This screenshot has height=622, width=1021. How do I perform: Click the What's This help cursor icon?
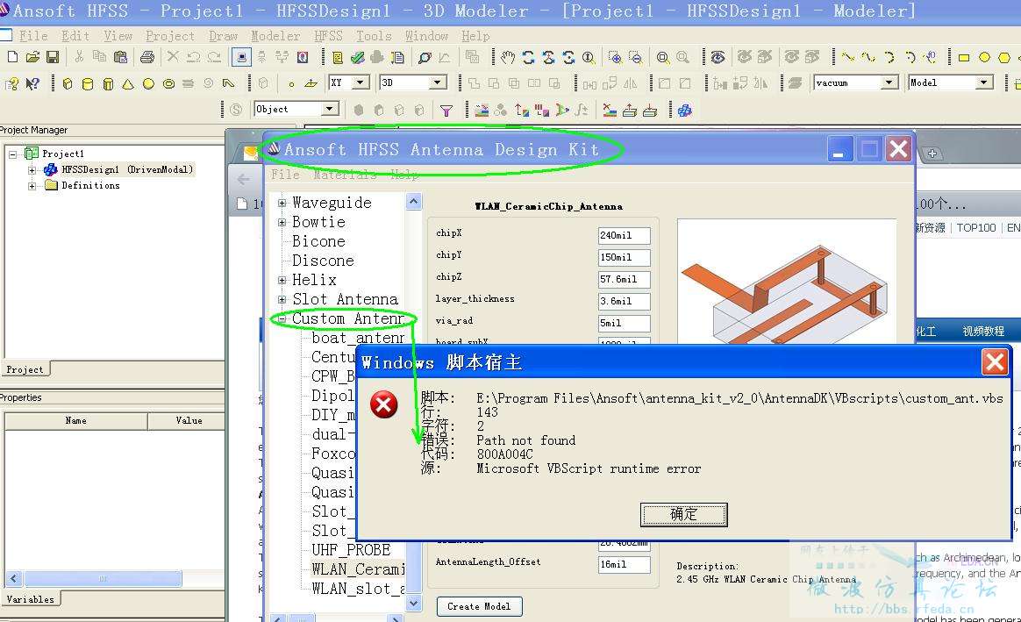pyautogui.click(x=32, y=83)
